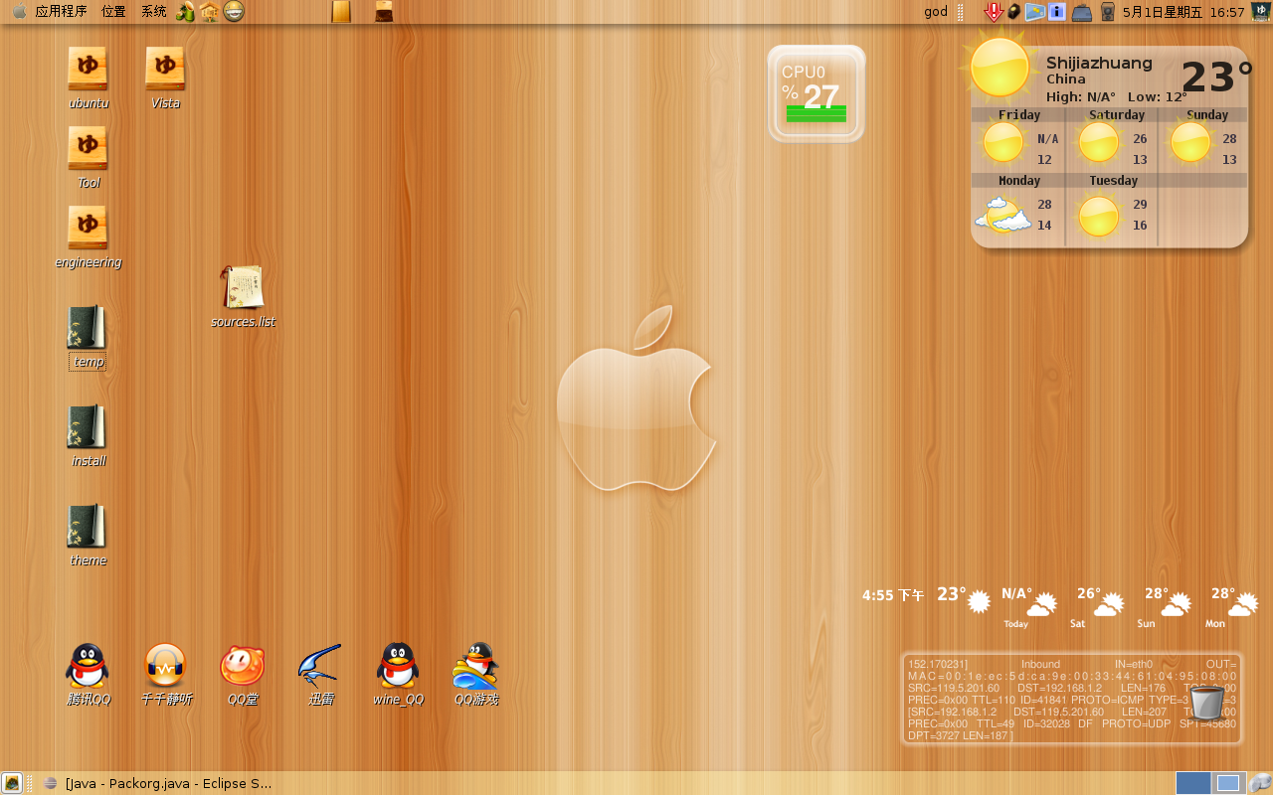Open the 应用程序 (Applications) menu

click(x=61, y=12)
